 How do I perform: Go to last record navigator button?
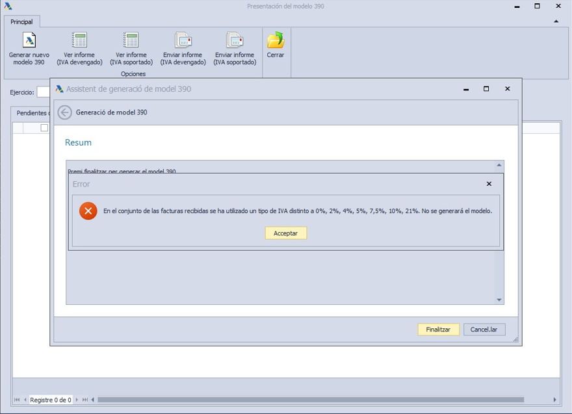pyautogui.click(x=85, y=400)
